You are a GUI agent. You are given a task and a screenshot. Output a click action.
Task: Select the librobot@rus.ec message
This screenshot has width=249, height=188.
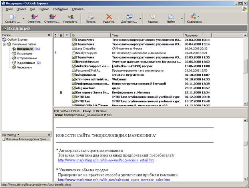point(132,62)
